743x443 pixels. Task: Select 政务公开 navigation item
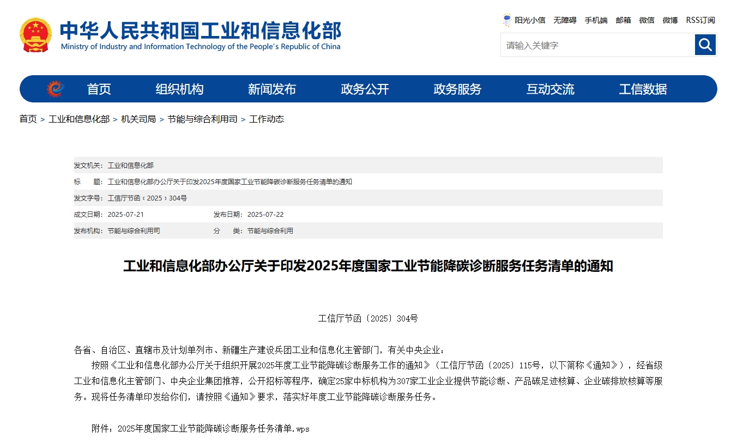click(x=365, y=89)
